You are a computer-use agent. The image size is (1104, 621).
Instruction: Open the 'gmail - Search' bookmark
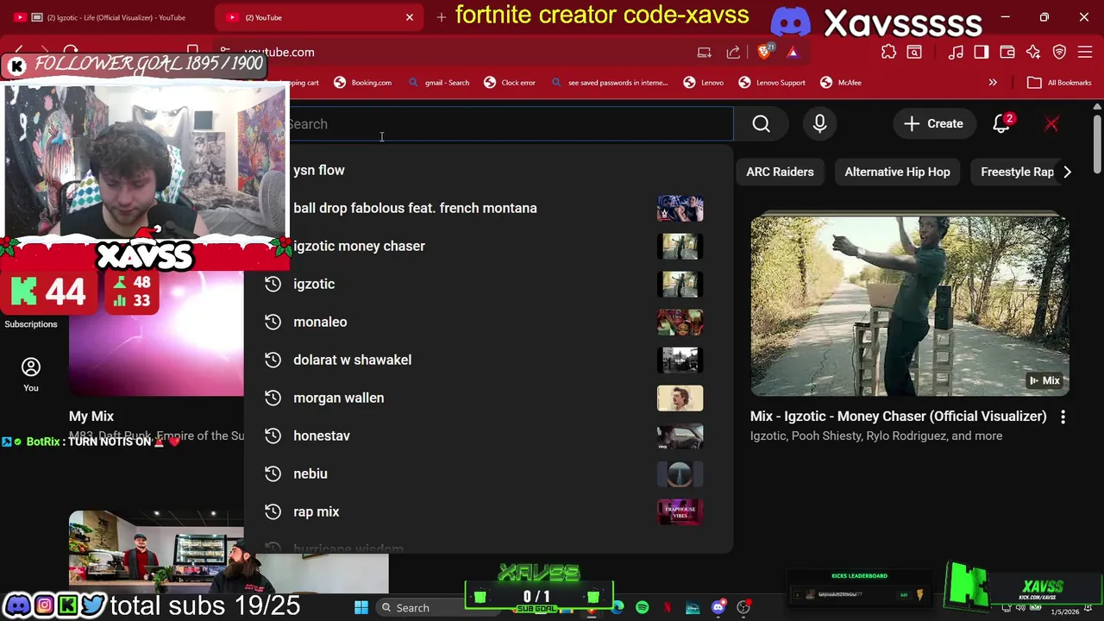[x=438, y=83]
